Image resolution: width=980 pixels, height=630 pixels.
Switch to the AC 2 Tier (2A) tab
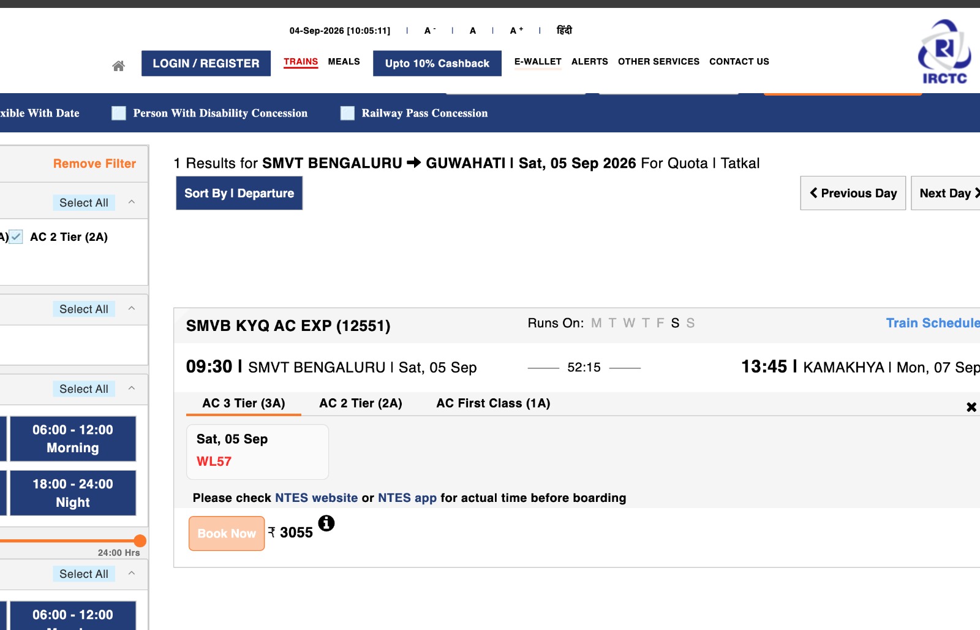[361, 403]
